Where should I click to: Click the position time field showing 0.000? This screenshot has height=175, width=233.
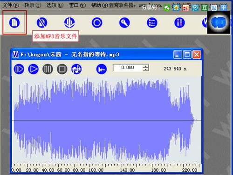(x=128, y=68)
